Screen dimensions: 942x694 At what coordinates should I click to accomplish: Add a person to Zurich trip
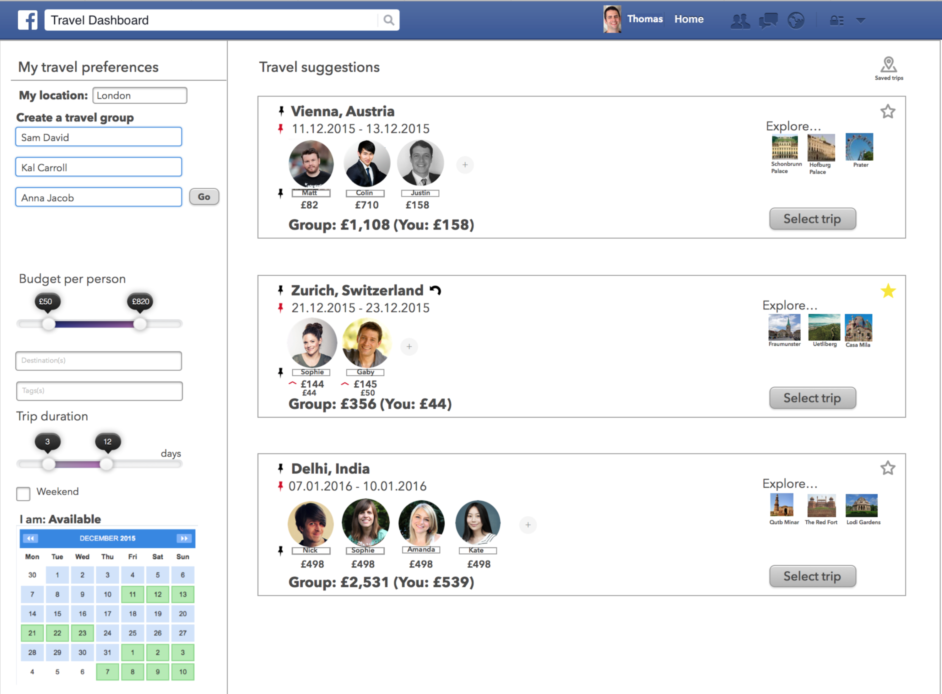[409, 347]
